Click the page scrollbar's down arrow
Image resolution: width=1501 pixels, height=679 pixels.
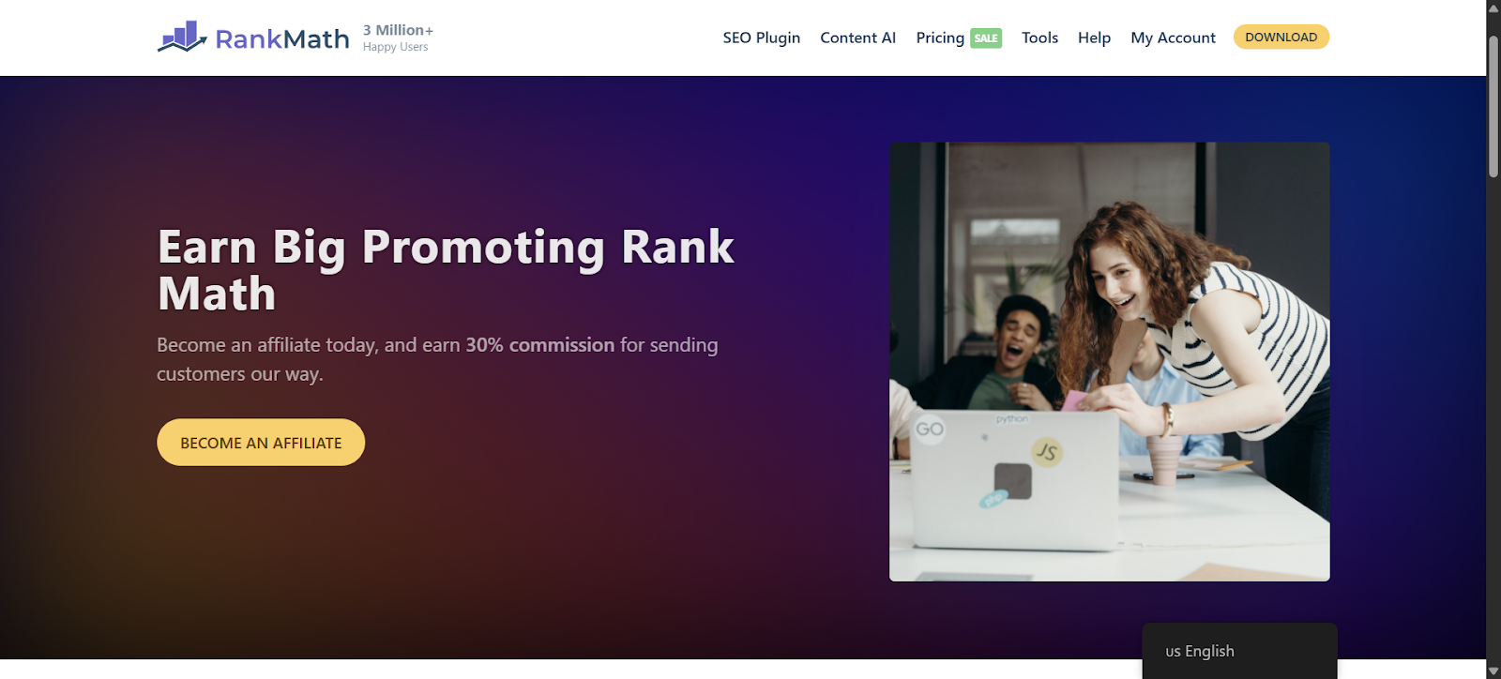click(1493, 671)
